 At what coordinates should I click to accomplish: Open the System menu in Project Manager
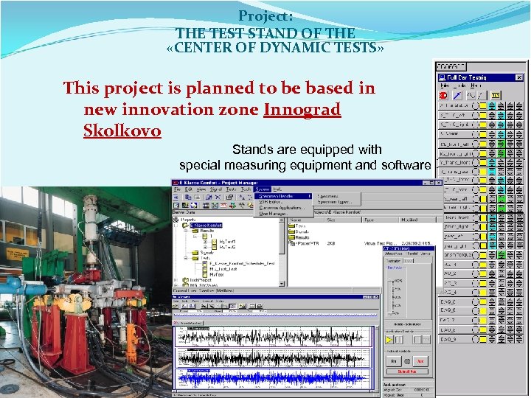[x=263, y=189]
